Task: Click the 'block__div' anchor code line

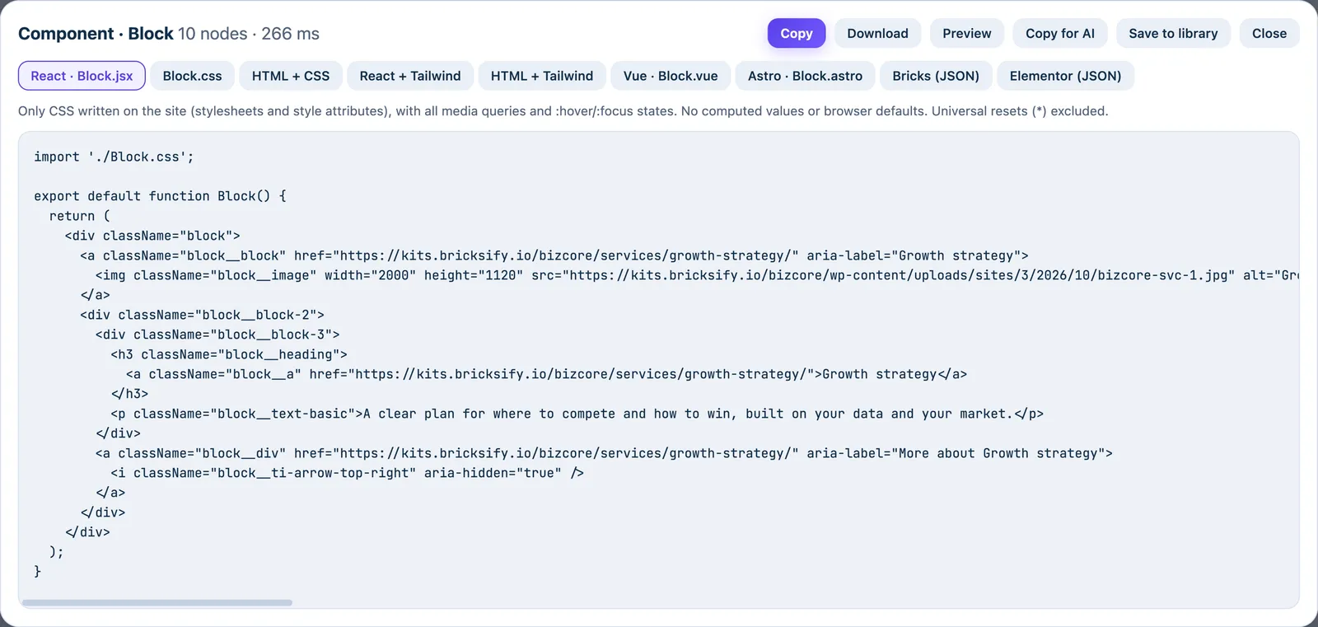Action: [x=604, y=453]
